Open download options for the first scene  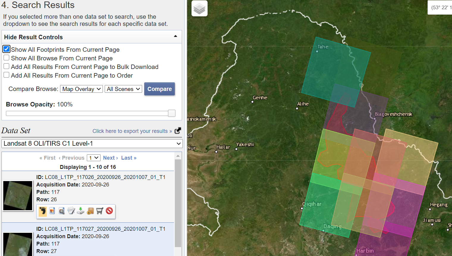click(80, 211)
